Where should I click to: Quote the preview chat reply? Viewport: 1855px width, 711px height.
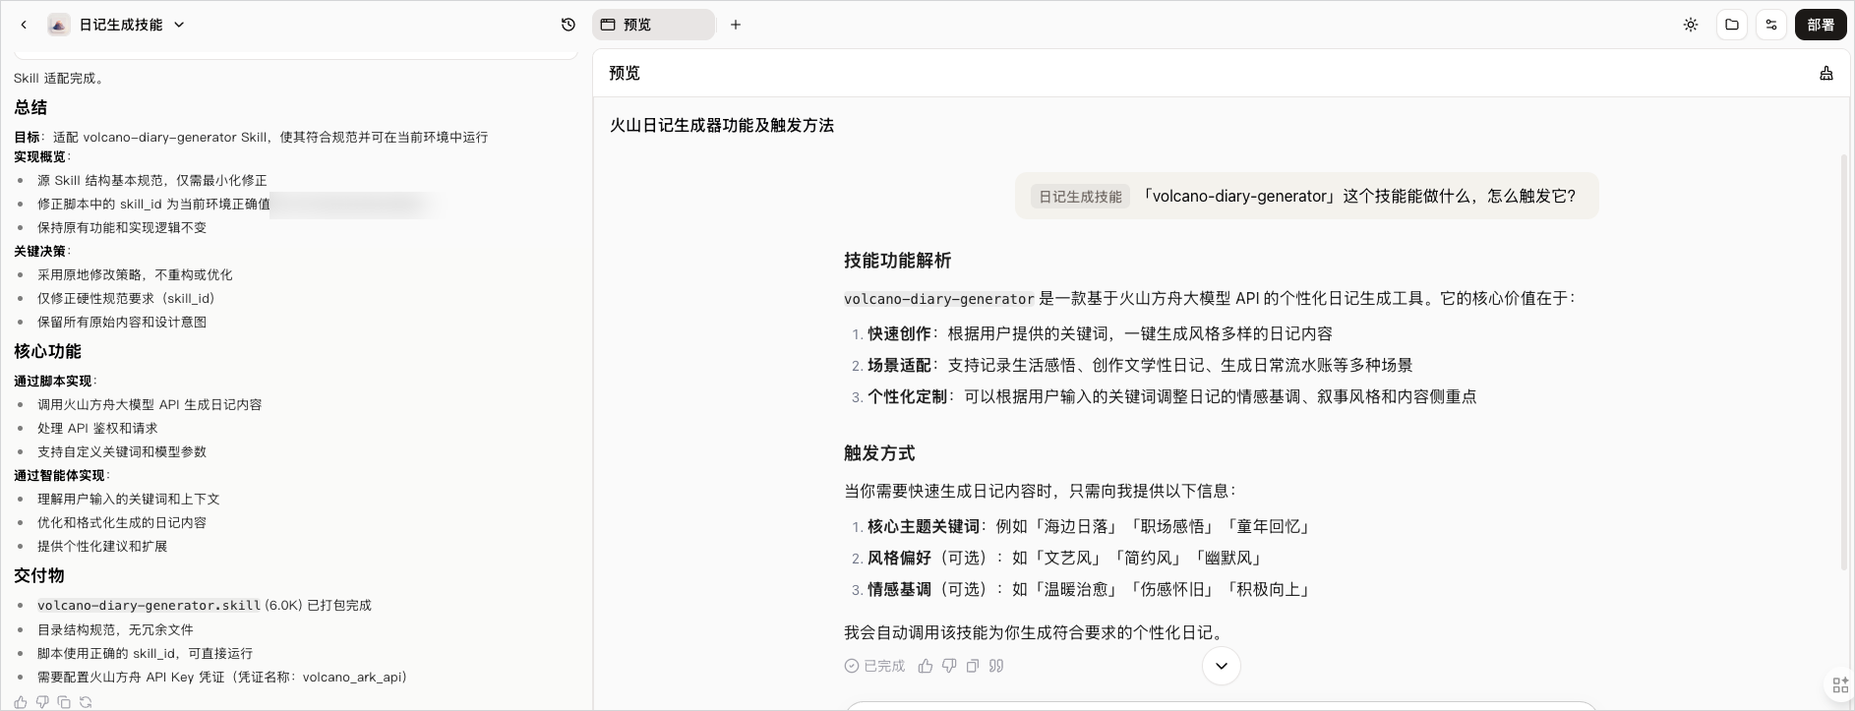(x=995, y=666)
